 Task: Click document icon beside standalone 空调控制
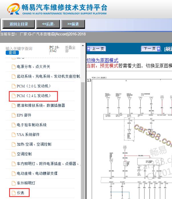coord(14,154)
